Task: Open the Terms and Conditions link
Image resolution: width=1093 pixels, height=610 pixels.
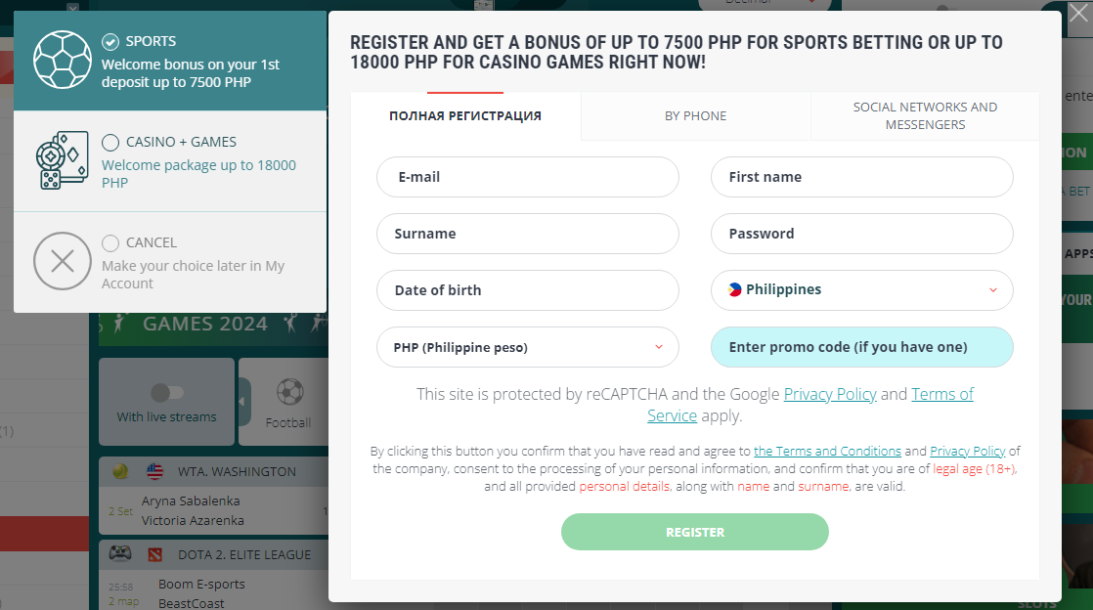Action: pos(827,451)
